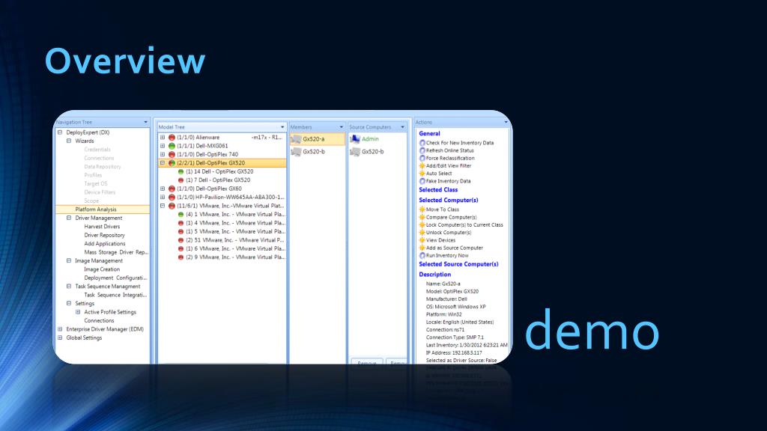This screenshot has height=431, width=767.
Task: Open Deployment Configuration in the navigation tree
Action: point(115,278)
